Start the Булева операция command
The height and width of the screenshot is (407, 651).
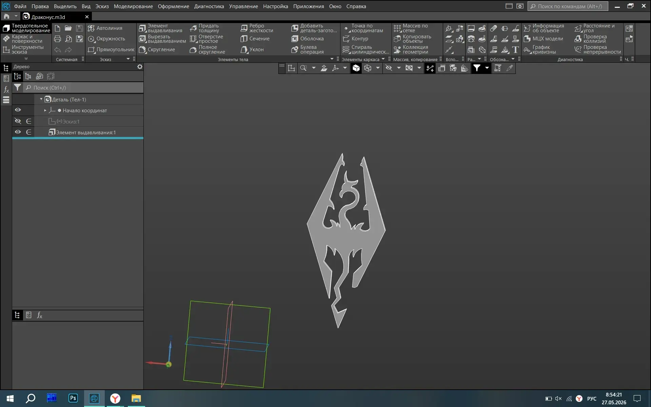(308, 50)
